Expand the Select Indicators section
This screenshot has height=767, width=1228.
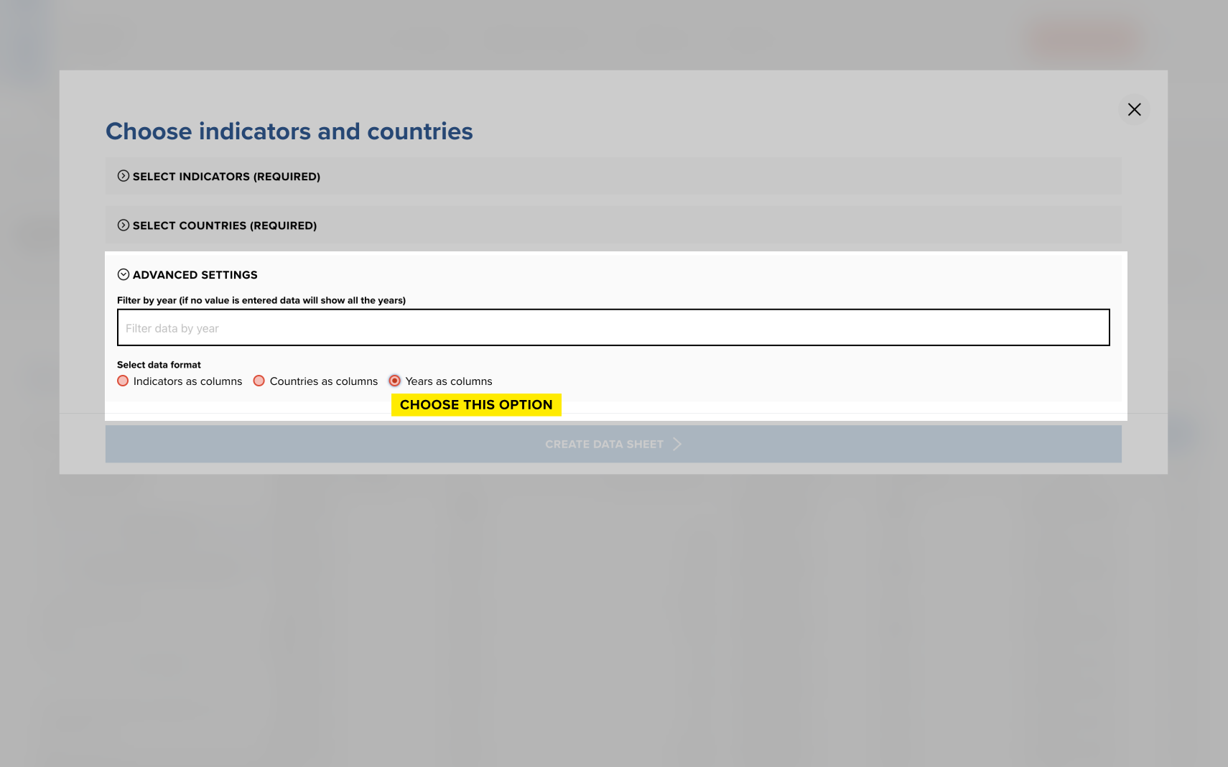[x=613, y=176]
